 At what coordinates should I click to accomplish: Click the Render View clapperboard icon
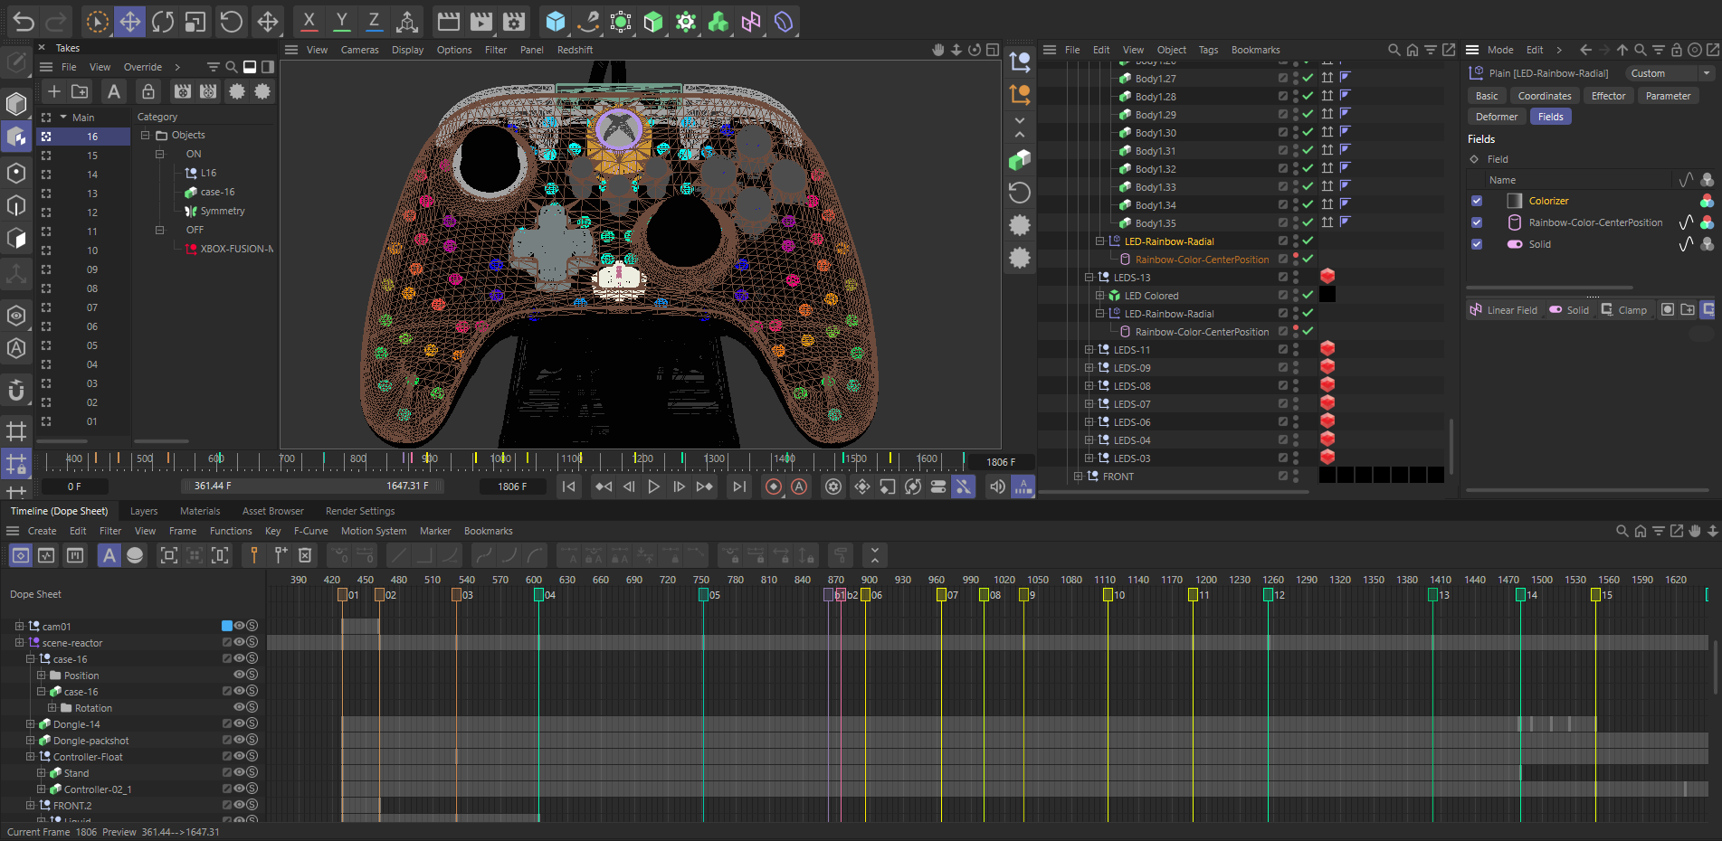coord(448,22)
